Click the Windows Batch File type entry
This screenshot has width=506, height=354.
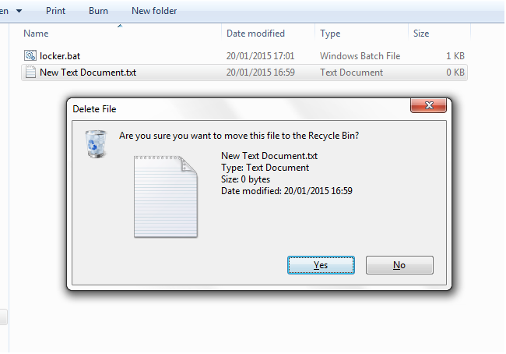[x=360, y=56]
